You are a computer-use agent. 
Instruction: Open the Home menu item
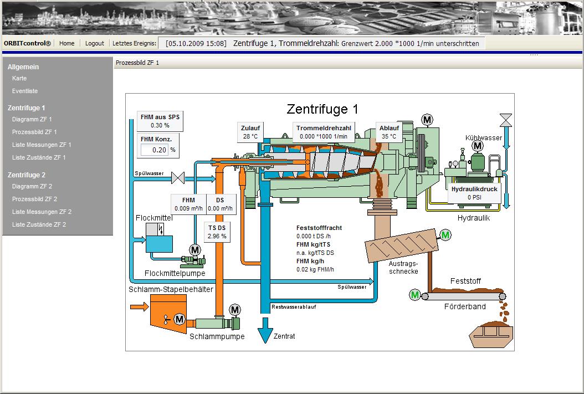[66, 43]
